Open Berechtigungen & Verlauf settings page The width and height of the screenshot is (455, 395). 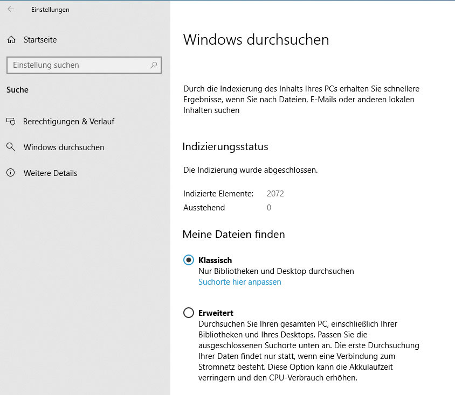tap(68, 121)
